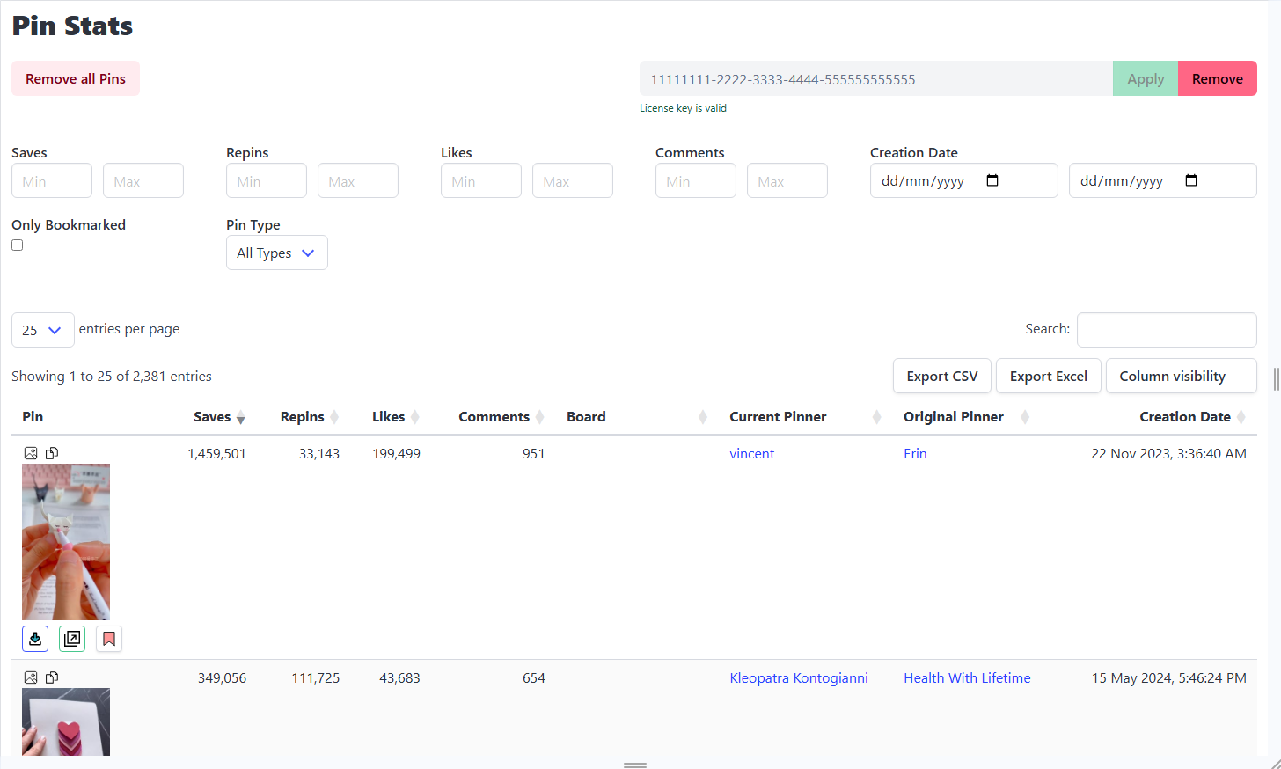Open the paper hearts pin thumbnail
1281x769 pixels.
pyautogui.click(x=66, y=721)
